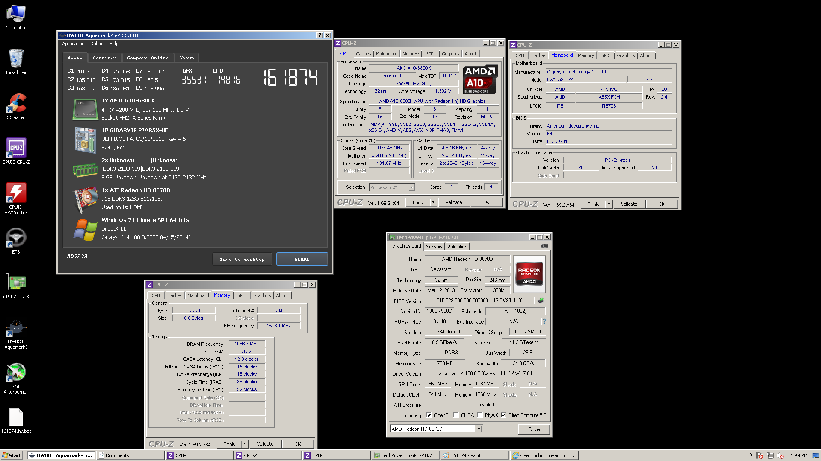Click the GPU-Z Name field AMD Radeon HD 8670D

tap(467, 259)
